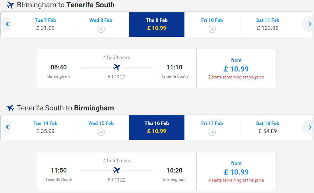Screen dimensions: 314x193
Task: Select Sat 18 Feb return date
Action: 267,127
